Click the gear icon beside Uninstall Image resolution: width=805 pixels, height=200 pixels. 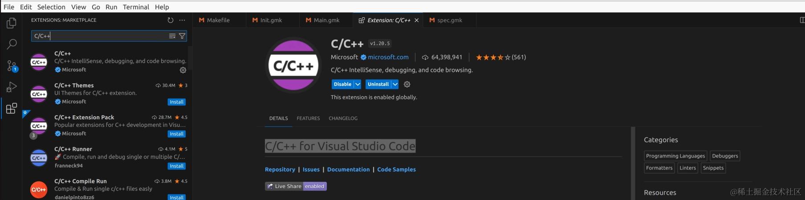(x=407, y=84)
